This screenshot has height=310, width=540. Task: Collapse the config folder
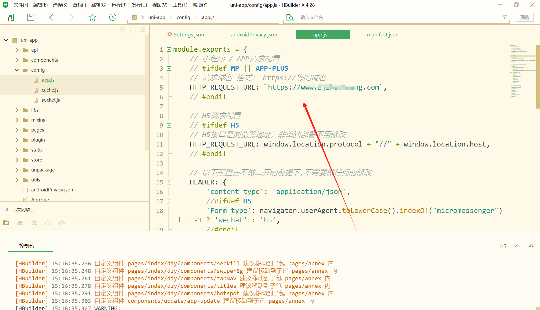click(17, 70)
